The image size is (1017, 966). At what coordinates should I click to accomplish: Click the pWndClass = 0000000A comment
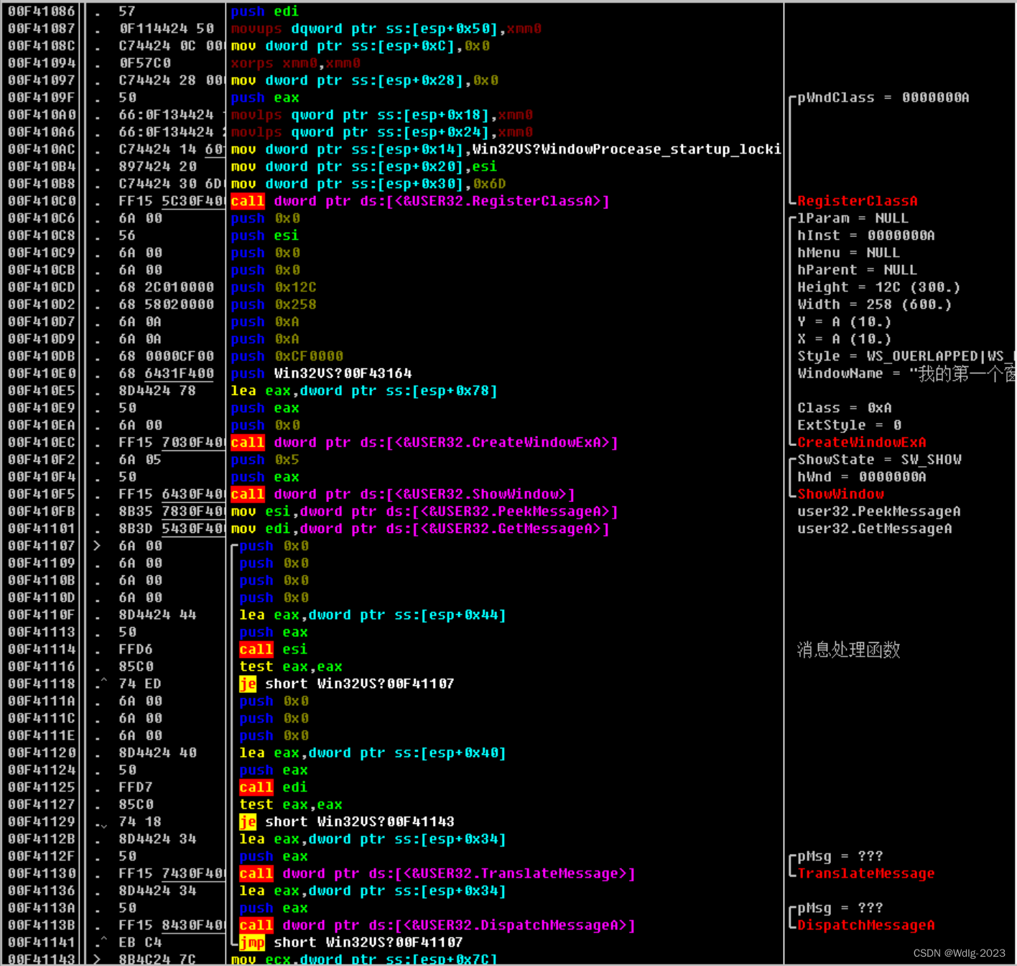(883, 98)
